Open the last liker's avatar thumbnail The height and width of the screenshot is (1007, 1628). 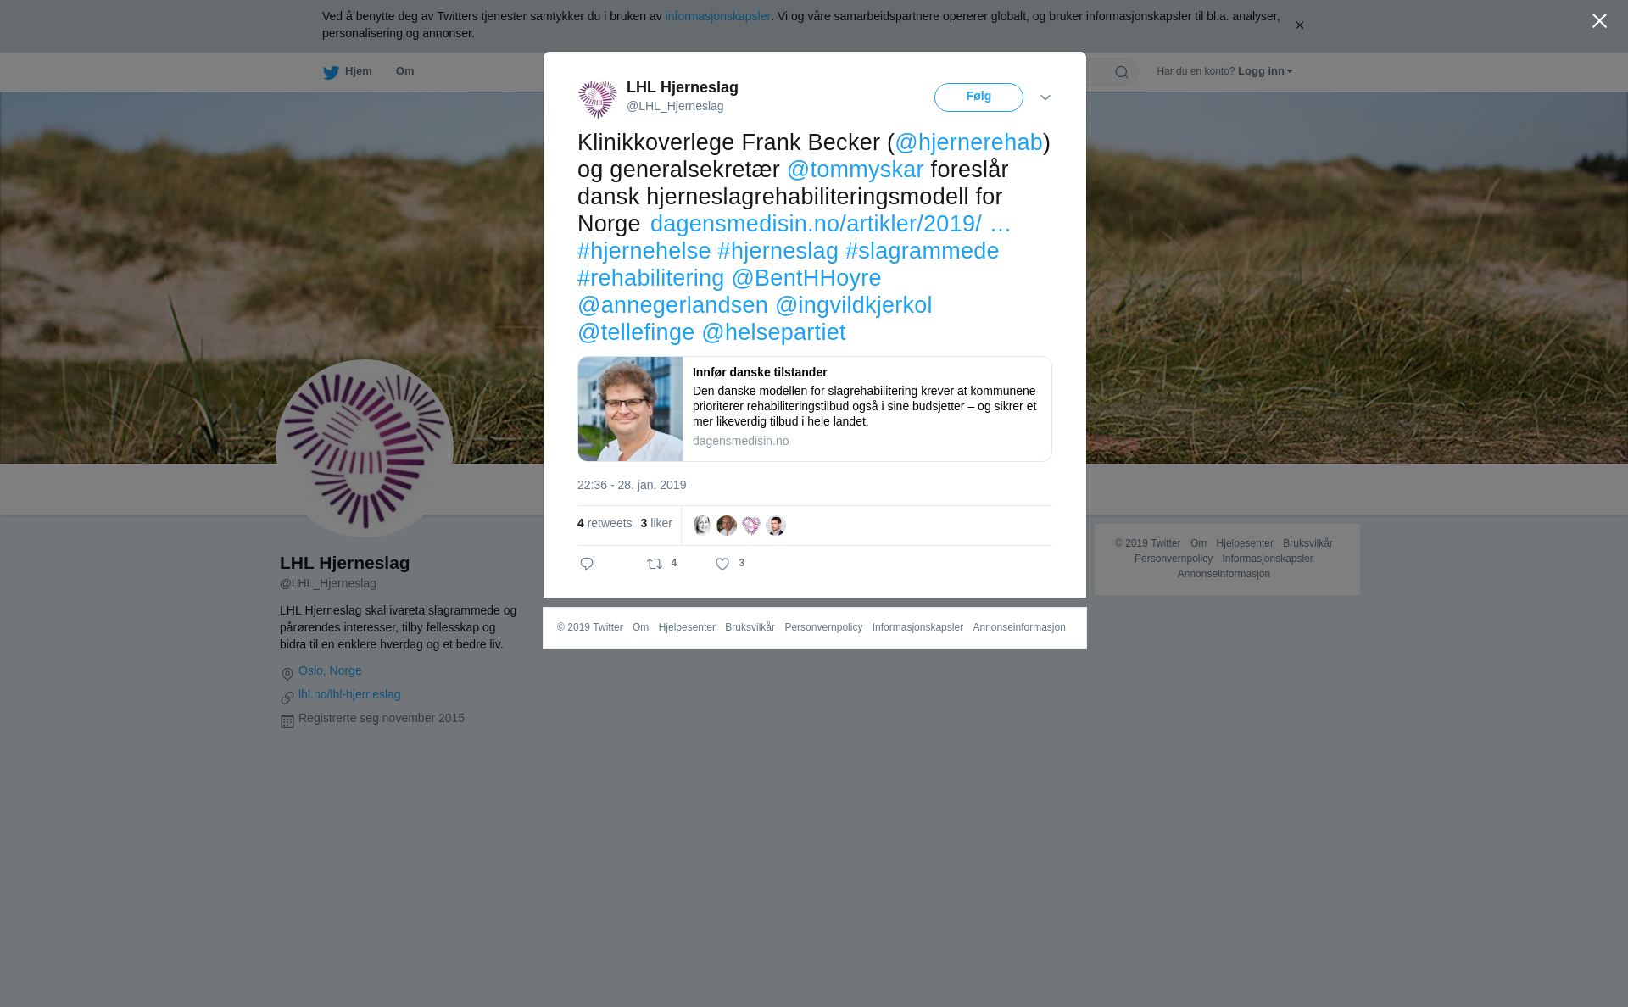(776, 526)
